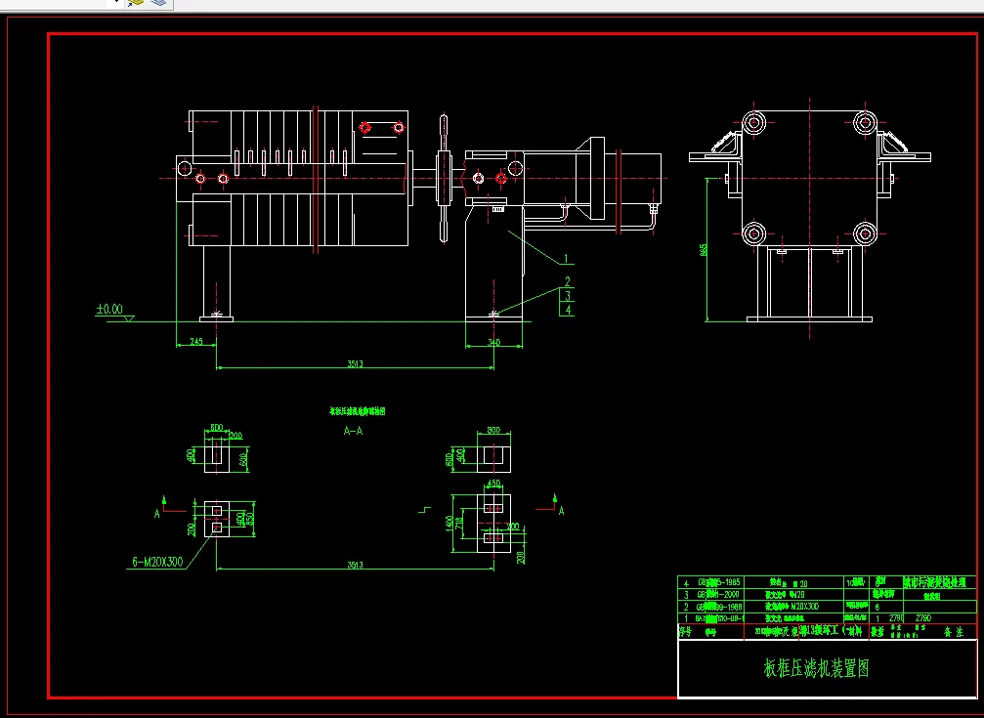Select the ±0.00 elevation marker
The image size is (984, 718).
pos(109,310)
